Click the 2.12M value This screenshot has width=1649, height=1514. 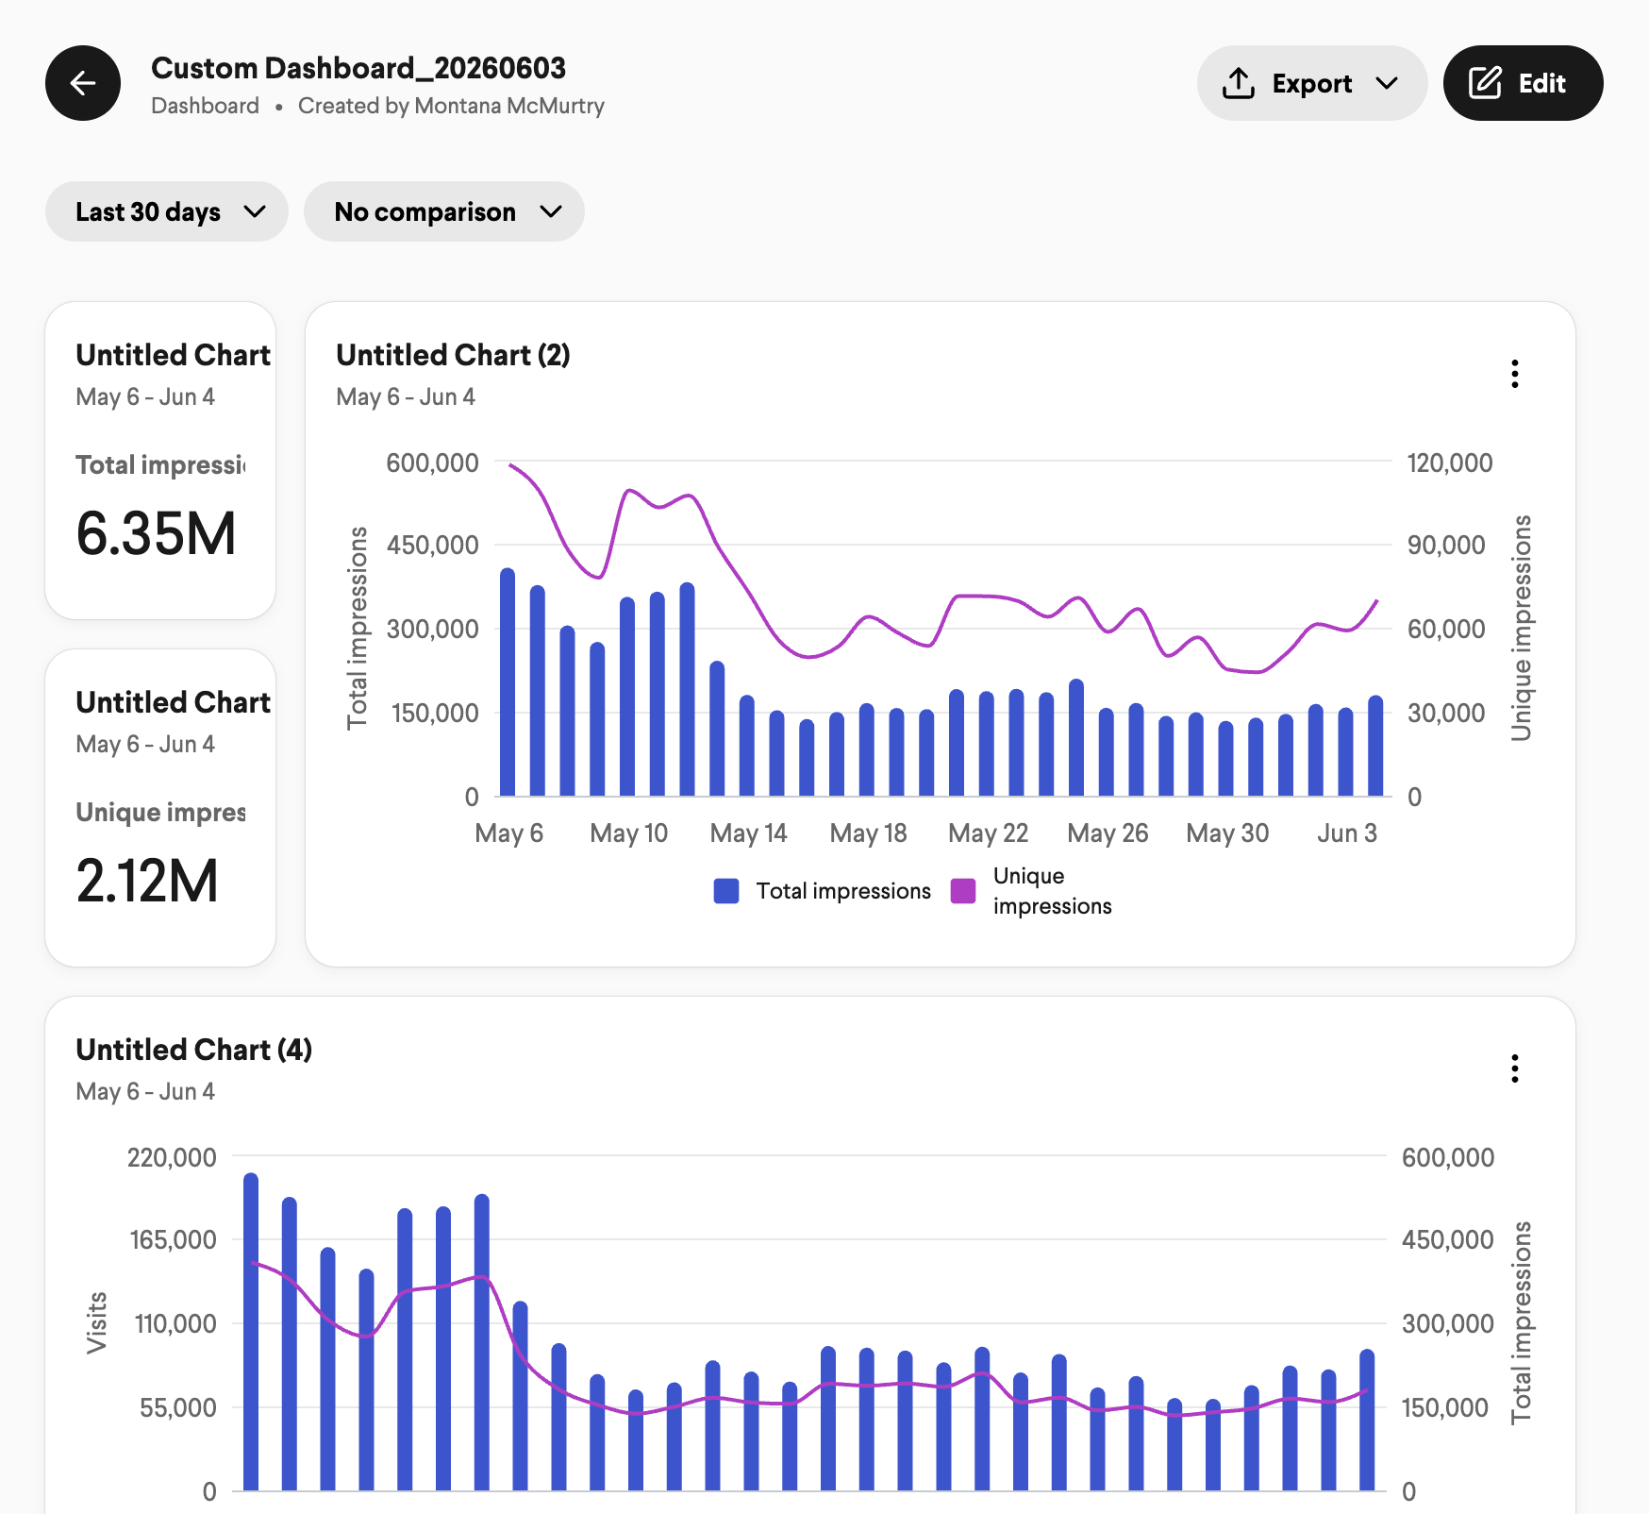point(147,881)
